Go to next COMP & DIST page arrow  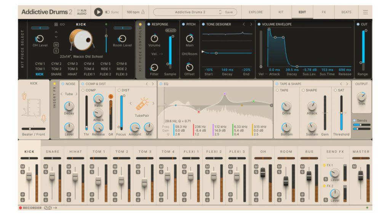(153, 84)
